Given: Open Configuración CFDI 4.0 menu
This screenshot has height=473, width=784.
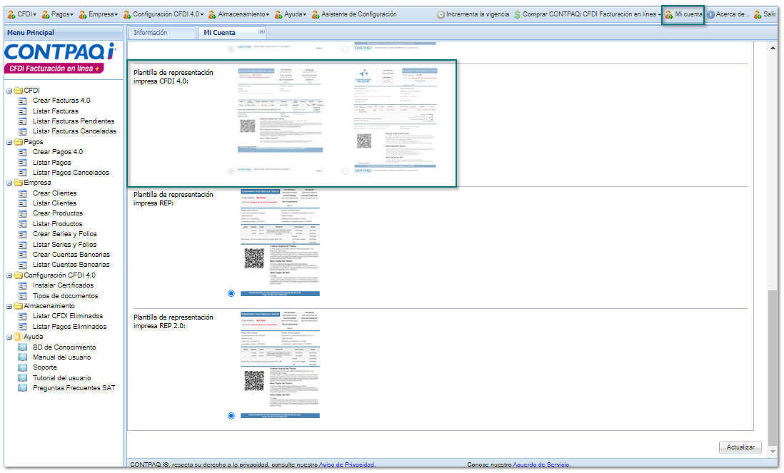Looking at the screenshot, I should 163,14.
